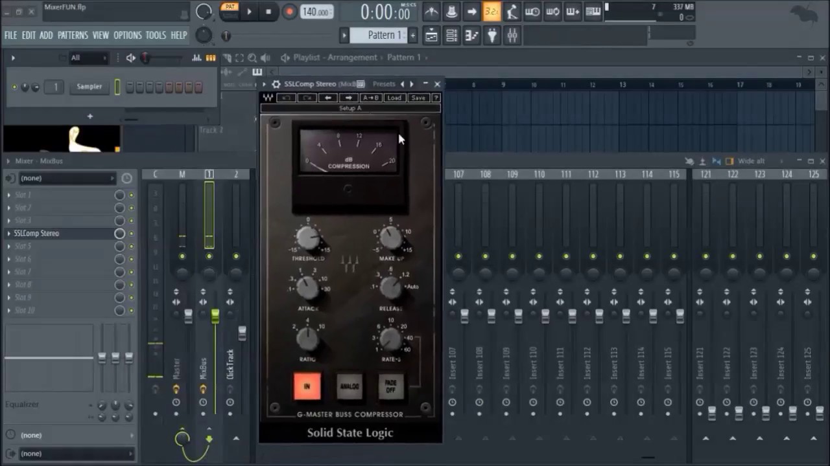Open the Mixer view icon

point(512,36)
